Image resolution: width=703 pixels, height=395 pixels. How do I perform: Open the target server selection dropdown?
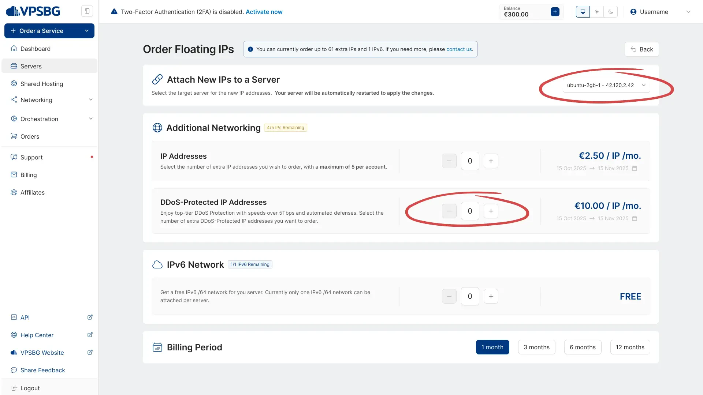tap(606, 85)
